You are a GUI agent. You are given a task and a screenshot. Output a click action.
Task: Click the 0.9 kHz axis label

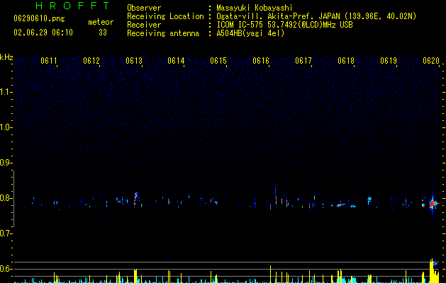click(6, 163)
